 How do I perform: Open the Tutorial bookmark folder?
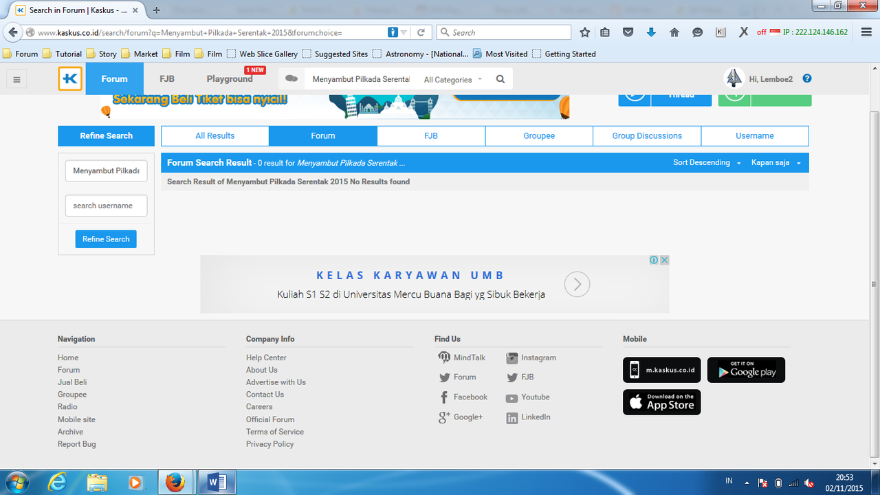[63, 54]
